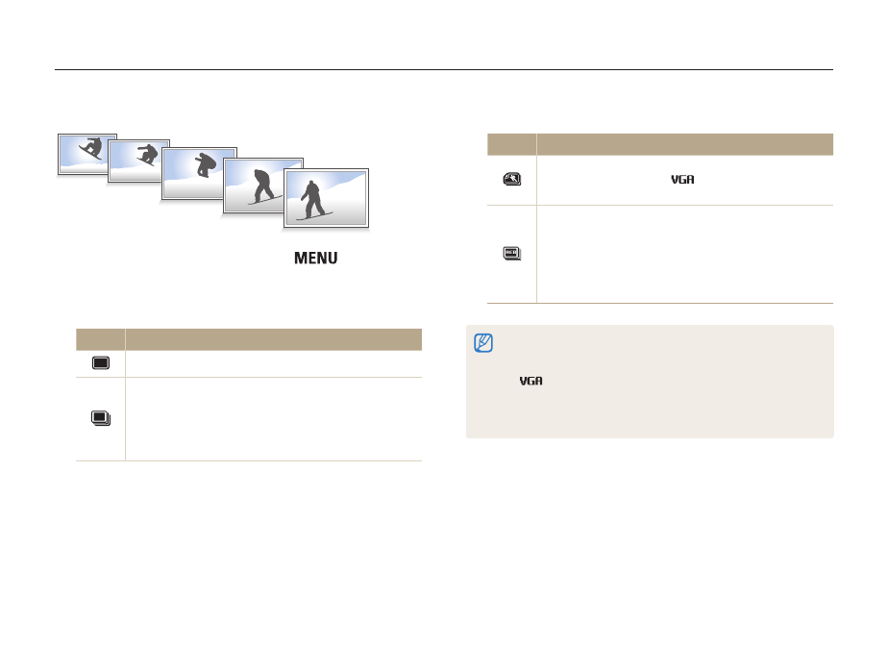Click the single-shot drive mode icon
This screenshot has height=670, width=888.
click(101, 363)
